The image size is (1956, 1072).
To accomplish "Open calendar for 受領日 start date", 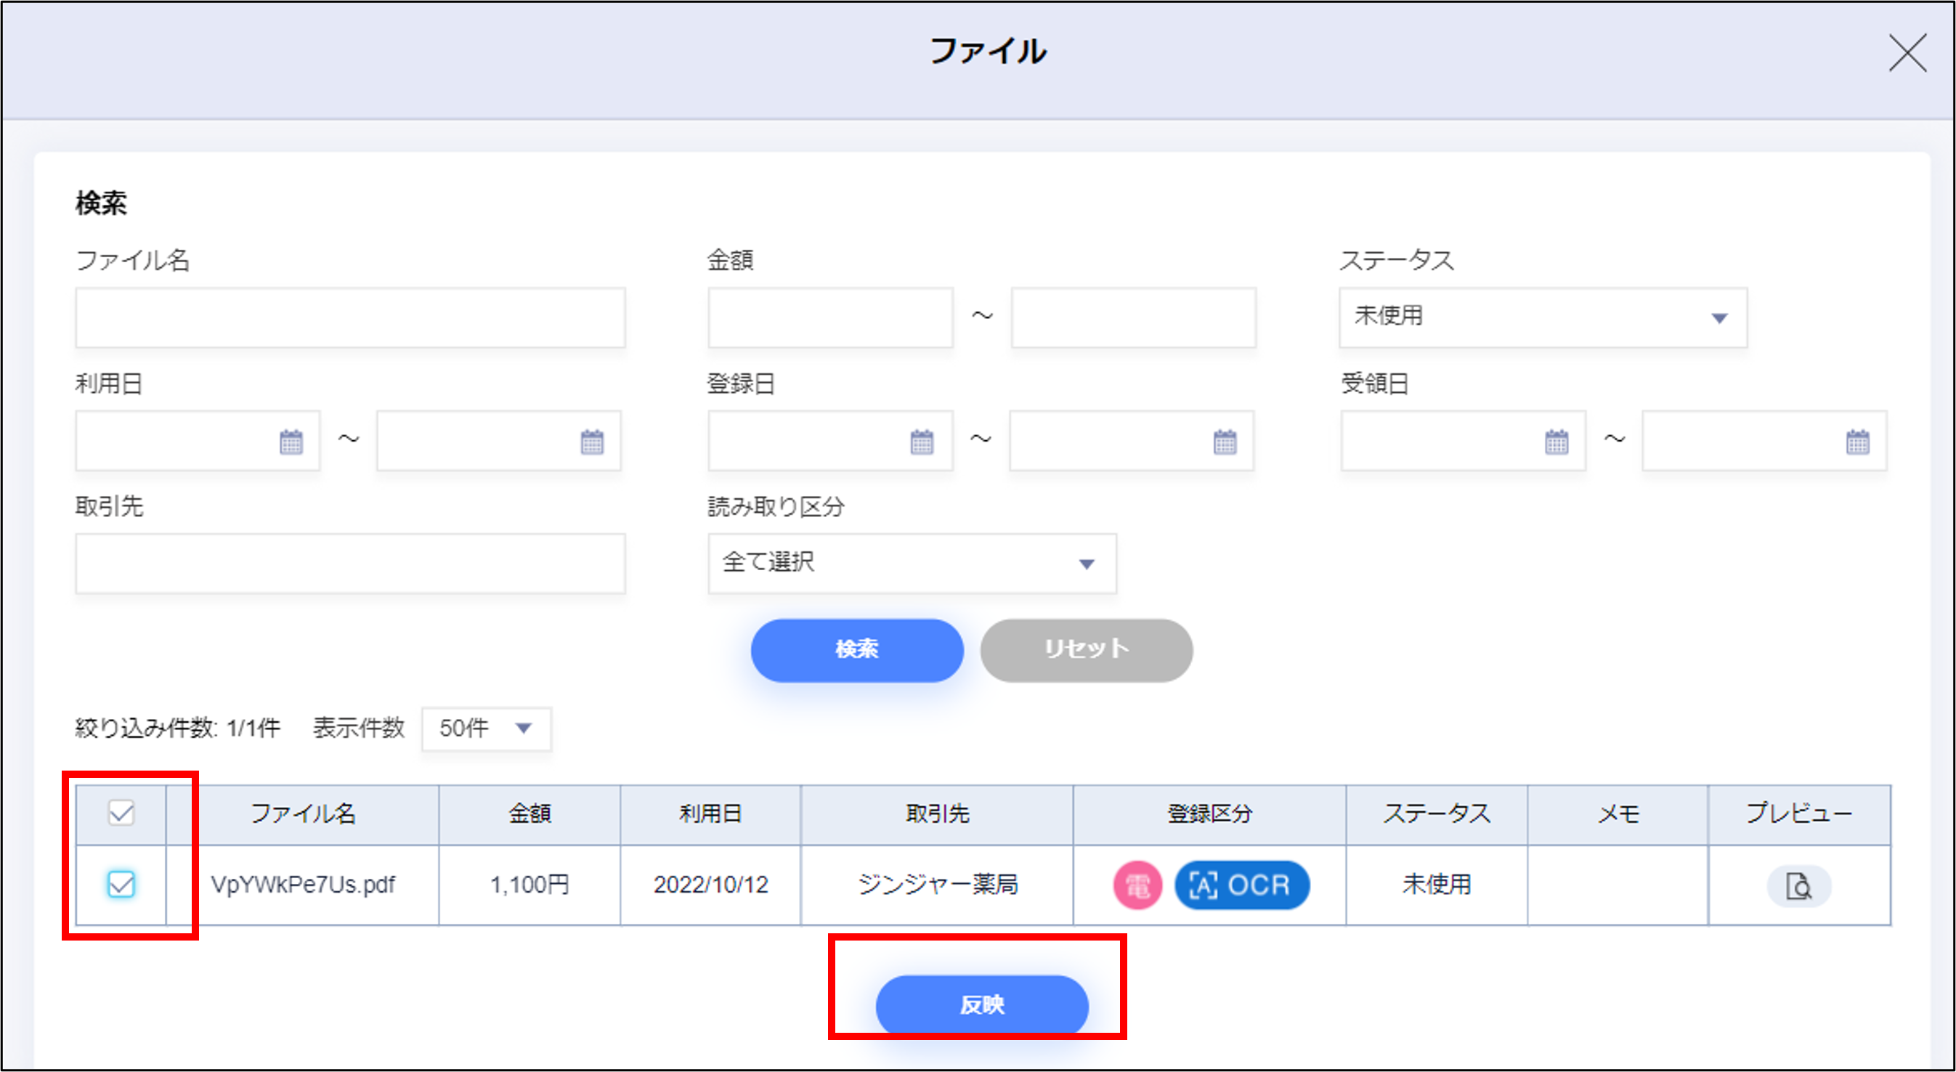I will coord(1556,441).
